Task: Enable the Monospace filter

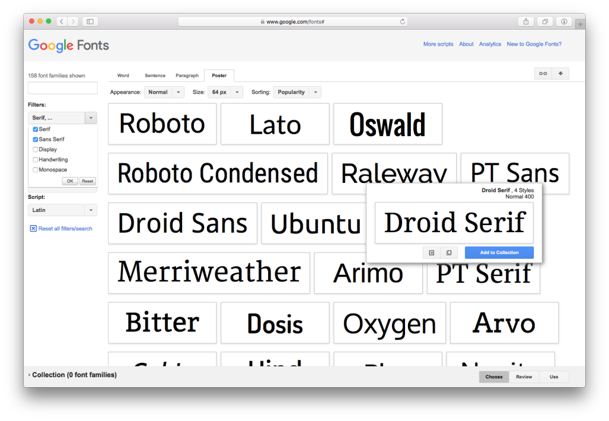Action: tap(35, 170)
